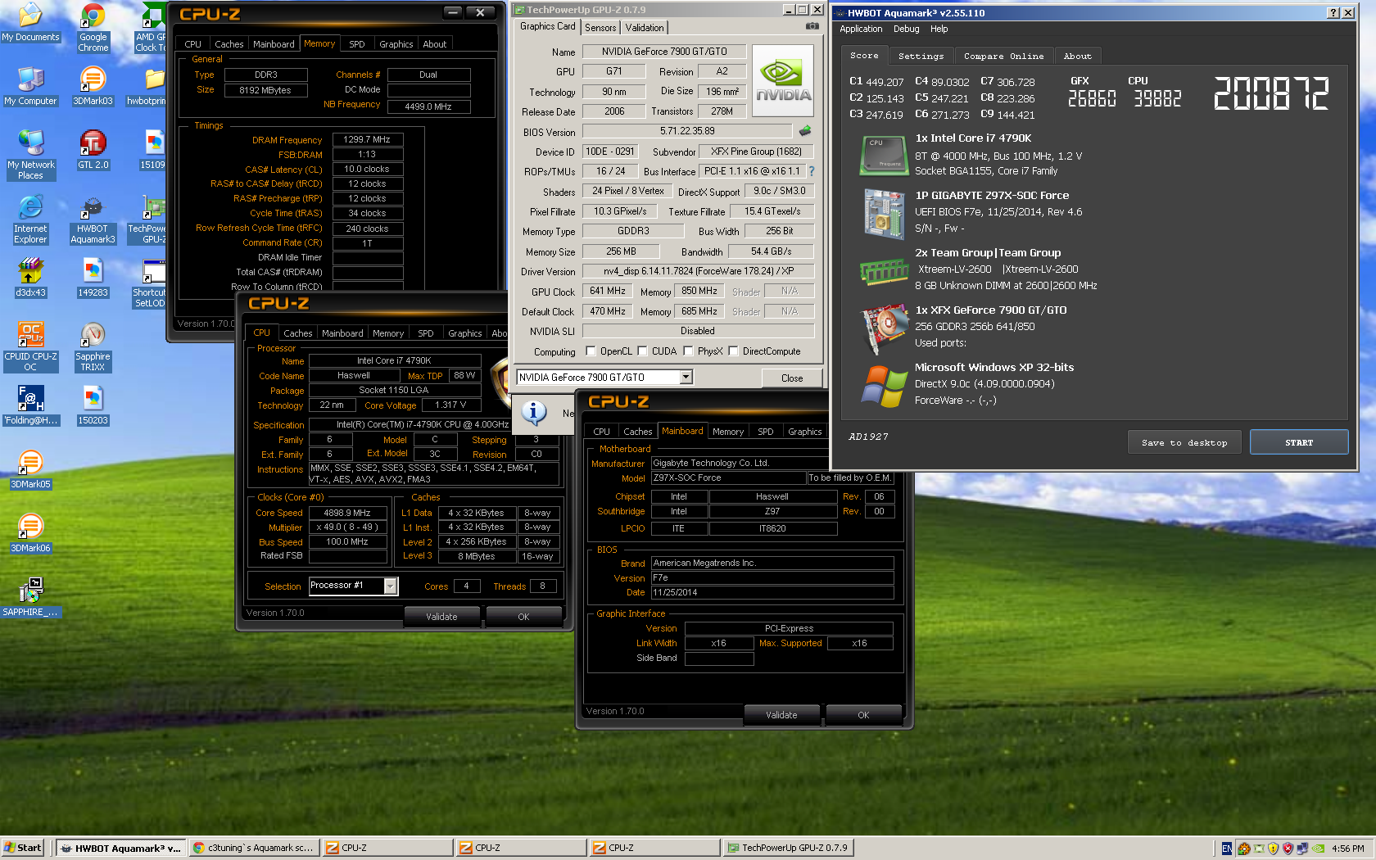Switch to Sensors tab in GPU-Z

[600, 28]
